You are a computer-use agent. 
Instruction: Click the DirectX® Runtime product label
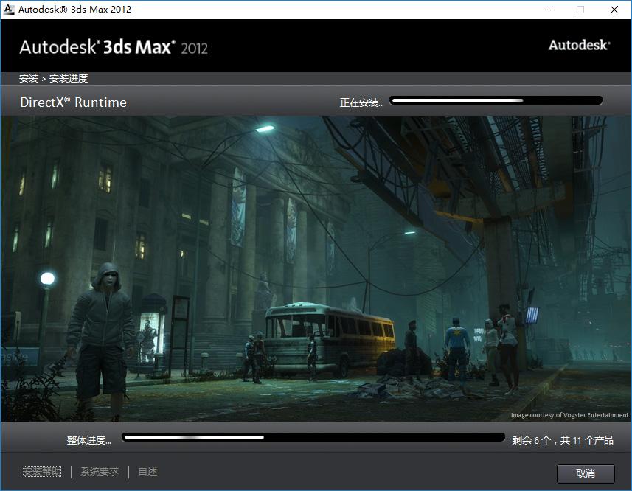[73, 102]
